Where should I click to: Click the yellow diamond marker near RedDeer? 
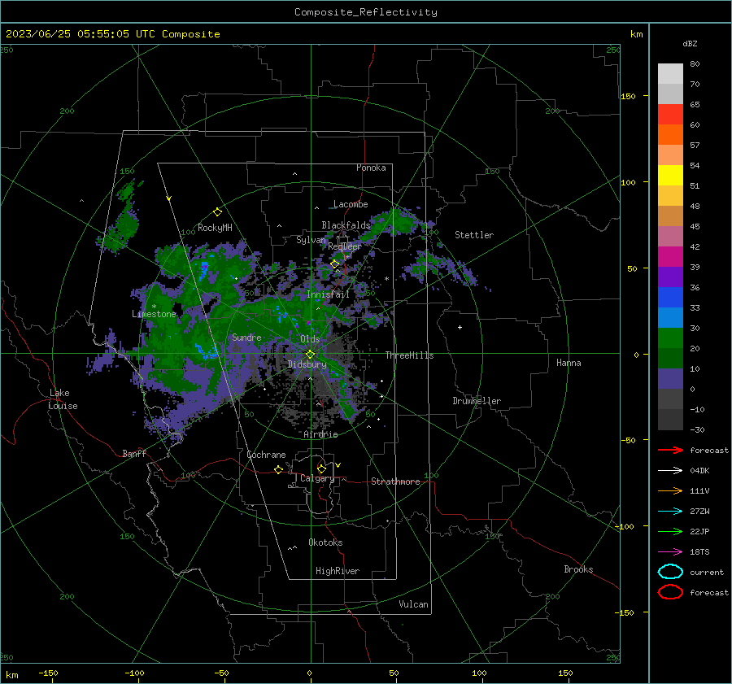pyautogui.click(x=334, y=264)
